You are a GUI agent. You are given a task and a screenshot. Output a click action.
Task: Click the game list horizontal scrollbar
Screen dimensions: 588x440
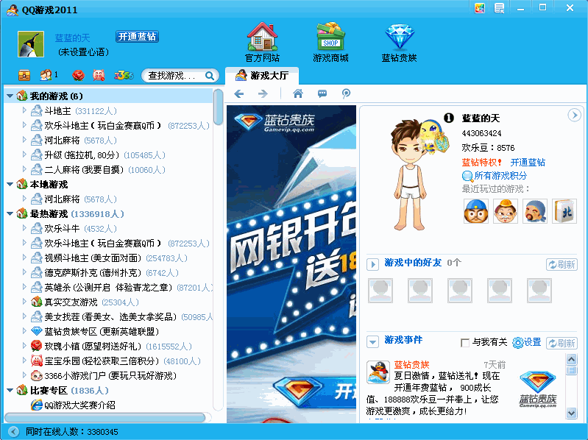[105, 417]
